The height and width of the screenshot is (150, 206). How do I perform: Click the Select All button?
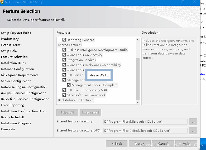[x=67, y=112]
